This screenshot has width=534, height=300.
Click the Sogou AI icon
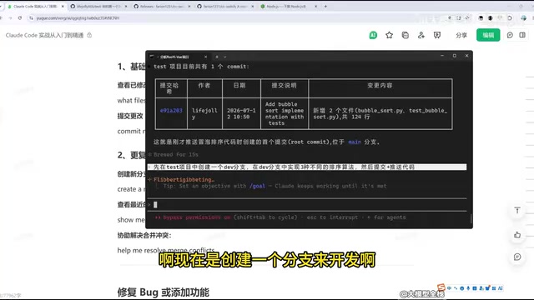click(x=500, y=288)
